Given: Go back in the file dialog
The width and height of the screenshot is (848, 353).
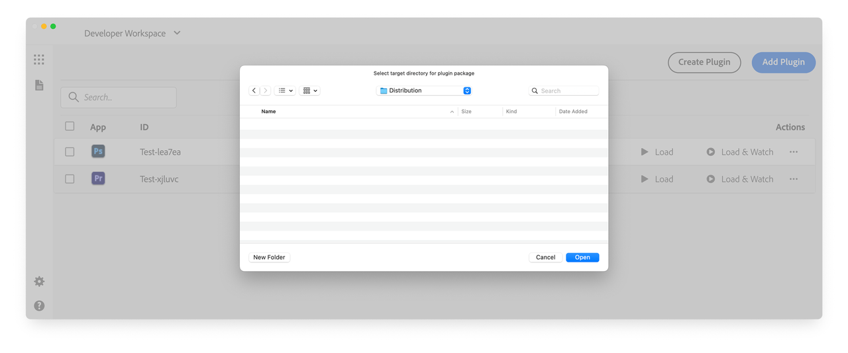Looking at the screenshot, I should [254, 91].
